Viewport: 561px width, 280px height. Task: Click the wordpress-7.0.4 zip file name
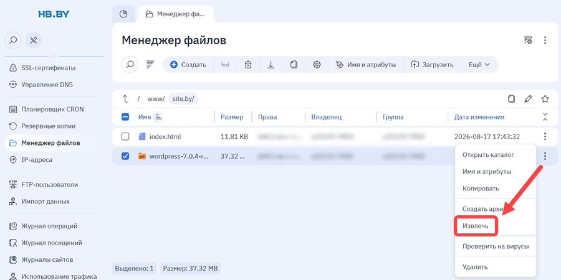click(x=179, y=156)
